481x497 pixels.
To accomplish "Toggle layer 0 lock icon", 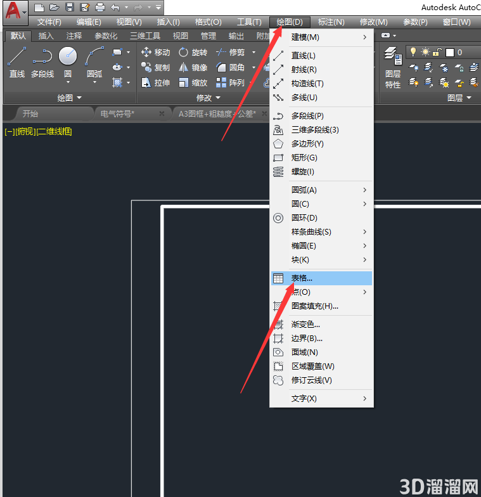I will 437,52.
